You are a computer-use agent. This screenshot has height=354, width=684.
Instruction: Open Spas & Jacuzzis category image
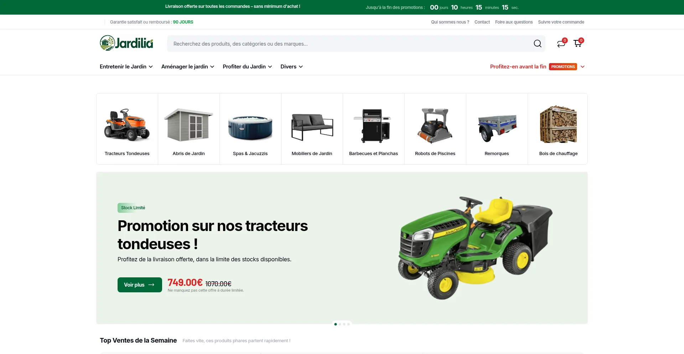[x=250, y=127]
